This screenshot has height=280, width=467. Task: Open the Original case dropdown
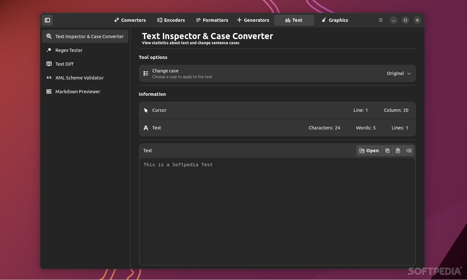398,73
